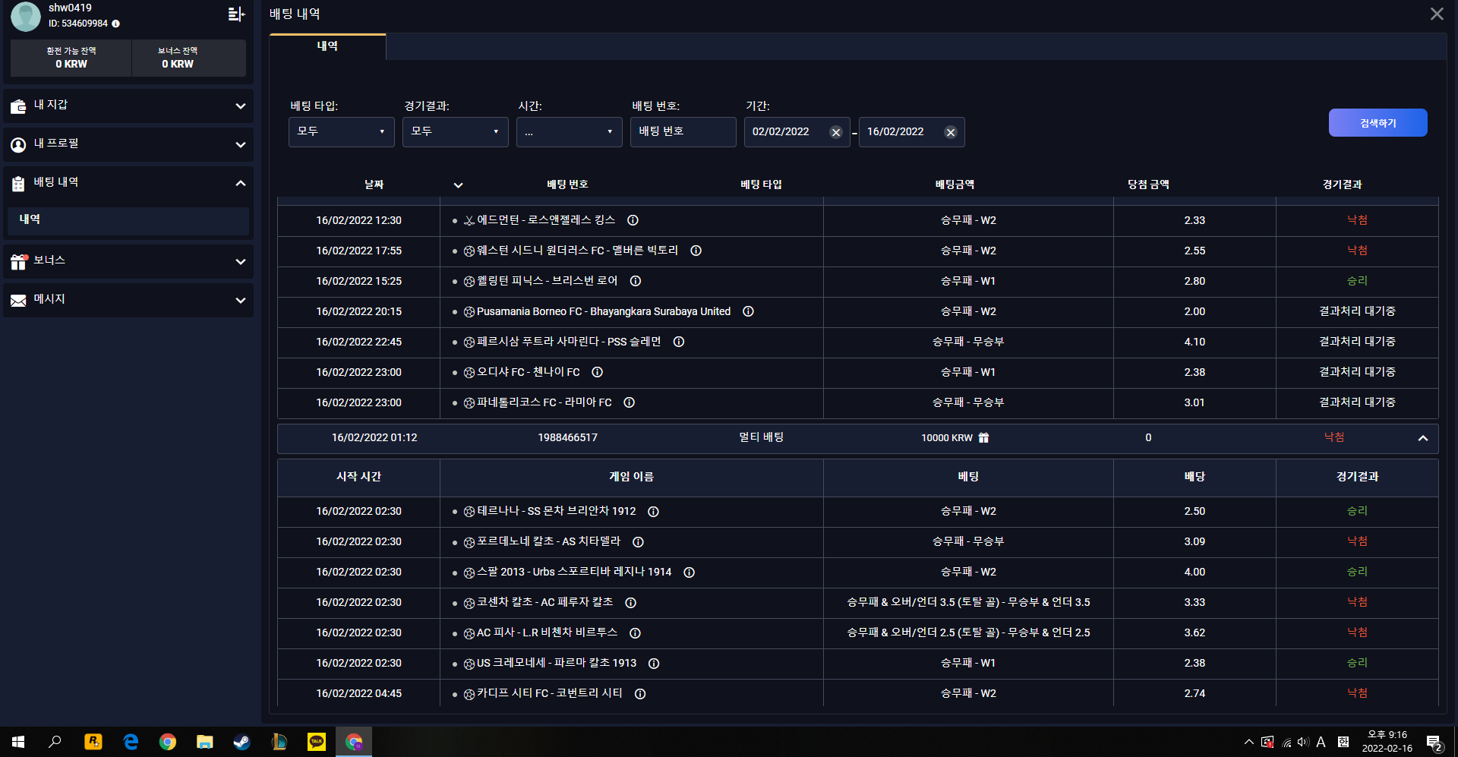1458x757 pixels.
Task: Clear the start date 02/02/2022
Action: coord(836,132)
